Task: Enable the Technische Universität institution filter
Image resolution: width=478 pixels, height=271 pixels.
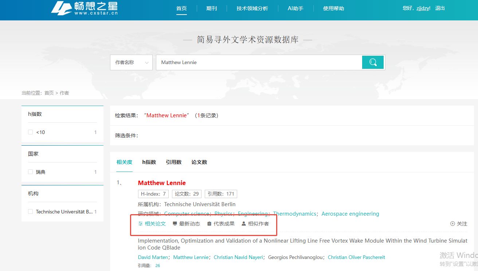Action: (31, 212)
